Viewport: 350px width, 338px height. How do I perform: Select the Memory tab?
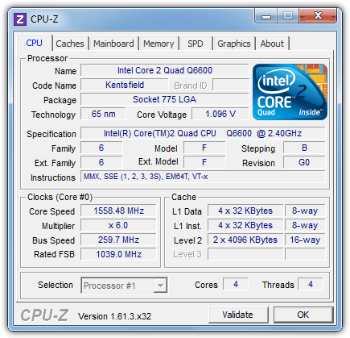(x=159, y=44)
